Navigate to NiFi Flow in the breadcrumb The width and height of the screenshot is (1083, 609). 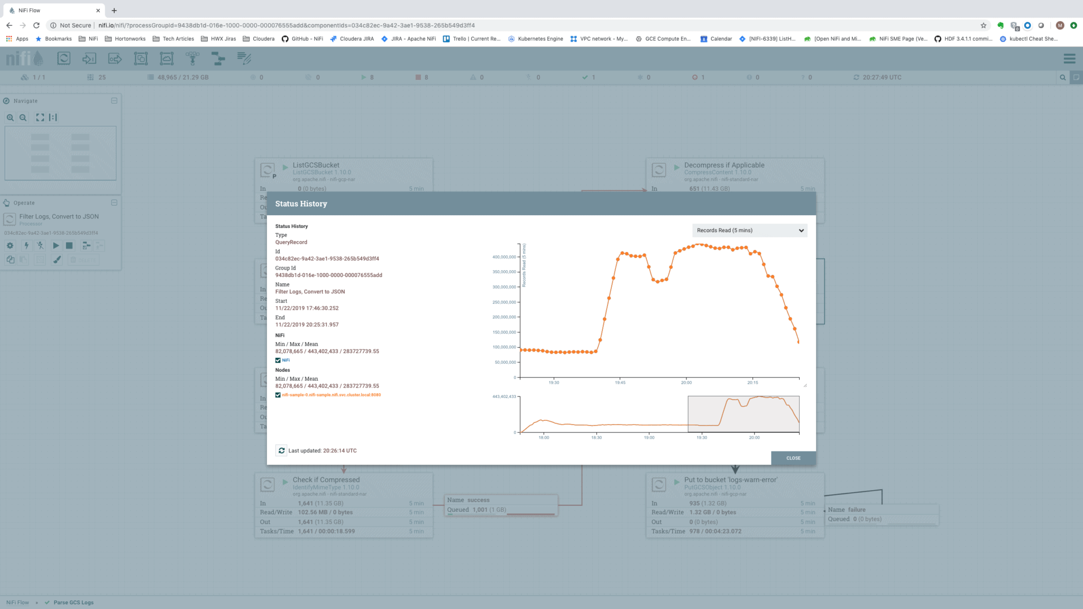(x=17, y=602)
